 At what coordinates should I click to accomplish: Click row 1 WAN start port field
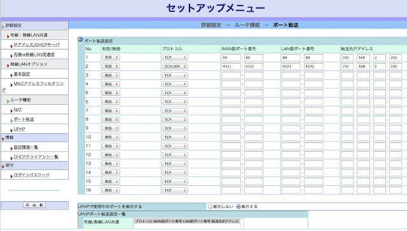pos(231,58)
